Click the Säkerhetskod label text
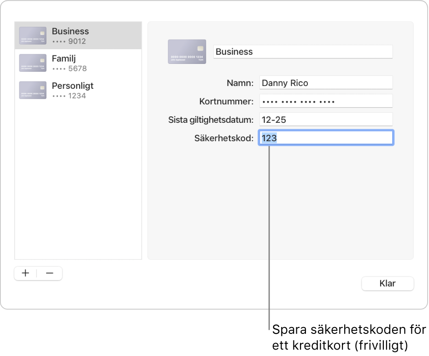 (224, 138)
